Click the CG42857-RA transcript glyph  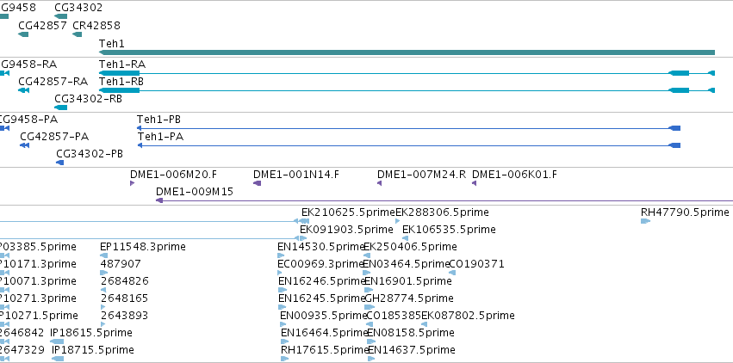tap(24, 90)
